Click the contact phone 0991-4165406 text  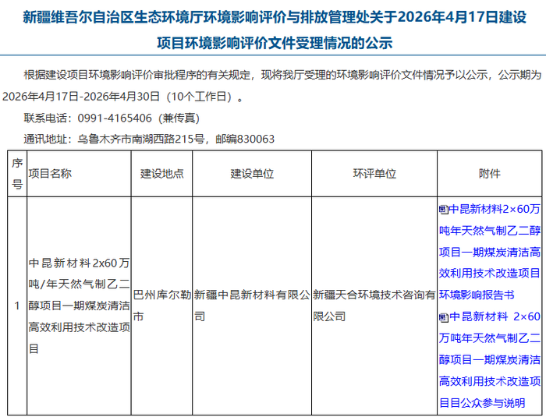coord(115,118)
